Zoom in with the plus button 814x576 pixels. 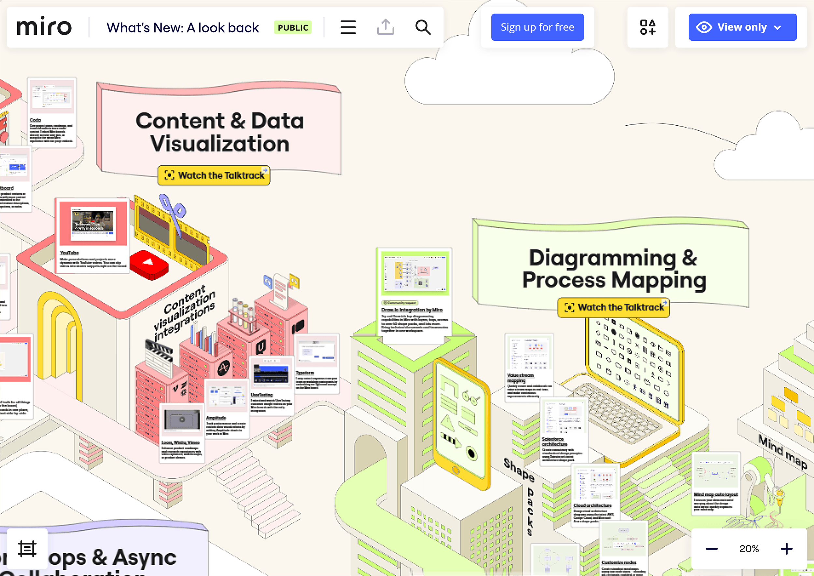(786, 549)
